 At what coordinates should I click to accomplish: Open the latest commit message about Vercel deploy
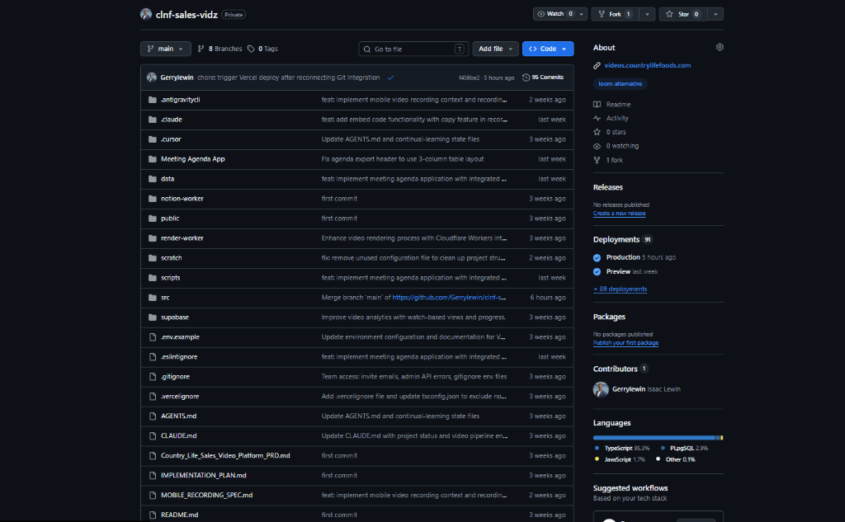tap(288, 78)
